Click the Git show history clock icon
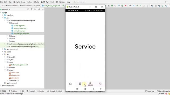170x95 pixels. point(144,6)
